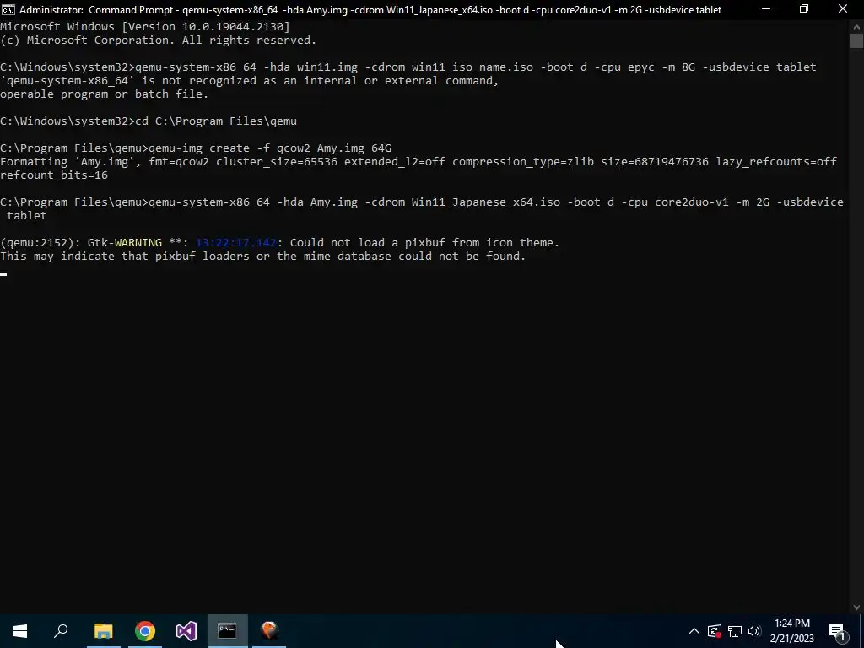
Task: Open taskbar Search magnifier
Action: pos(61,631)
